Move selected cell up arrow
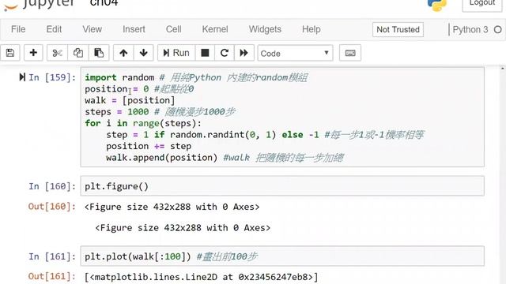Image resolution: width=506 pixels, height=284 pixels. click(x=123, y=53)
